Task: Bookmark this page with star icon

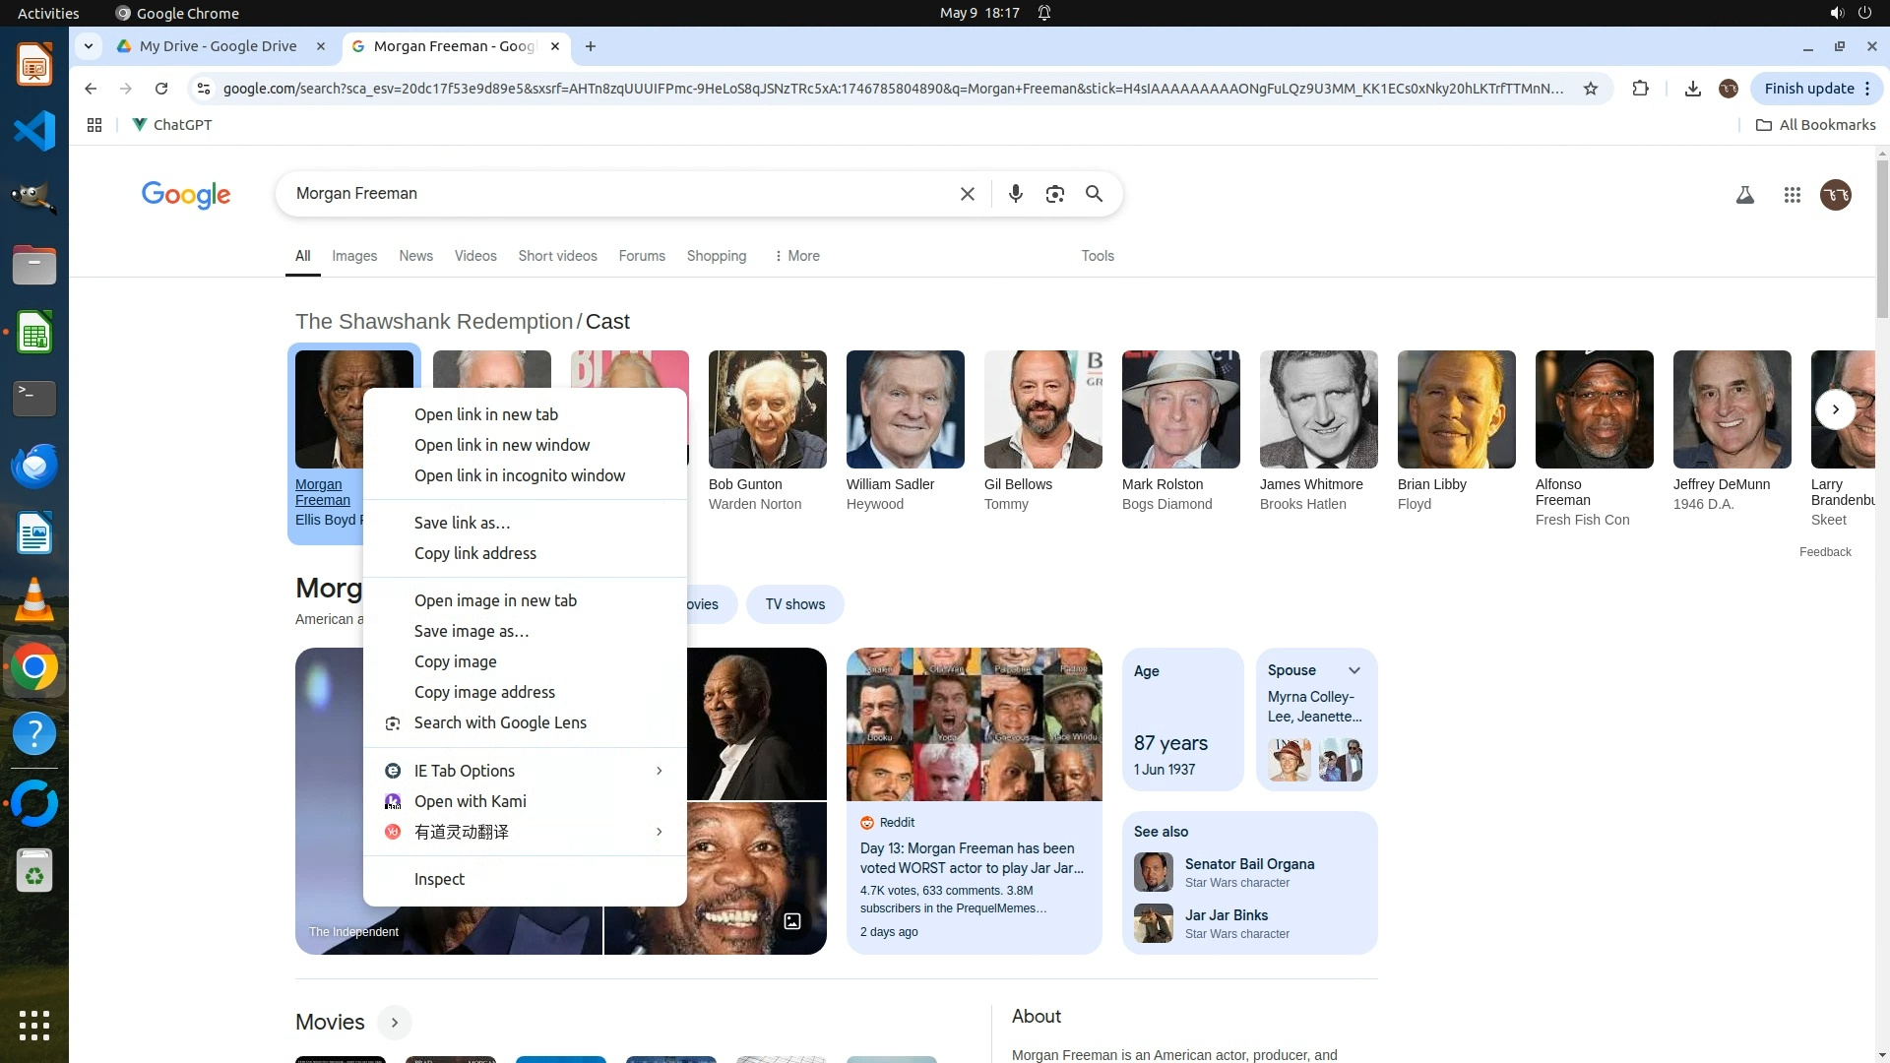Action: (1591, 89)
